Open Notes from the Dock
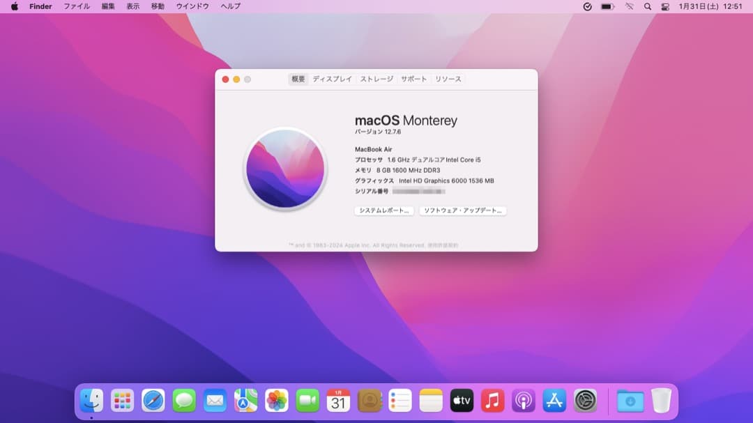The image size is (753, 423). point(430,401)
